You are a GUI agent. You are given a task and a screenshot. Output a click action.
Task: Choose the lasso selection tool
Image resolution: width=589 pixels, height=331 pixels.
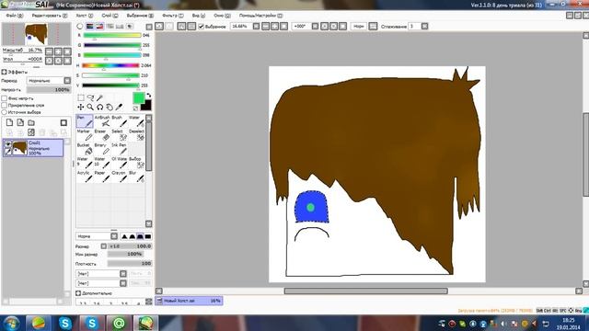[90, 98]
